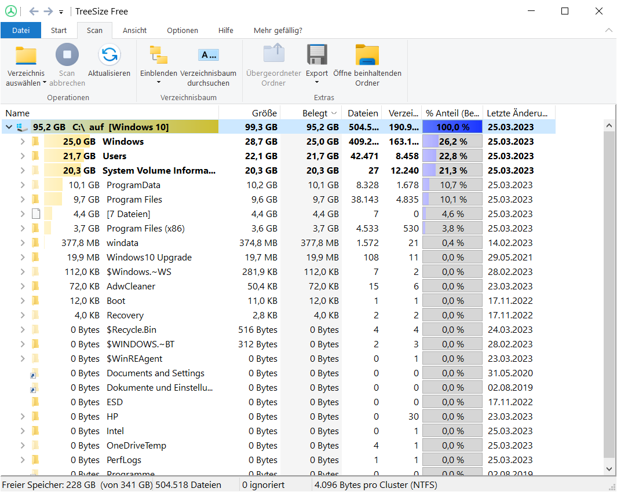Viewport: 617px width, 492px height.
Task: Click the windata folder icon
Action: [x=35, y=243]
